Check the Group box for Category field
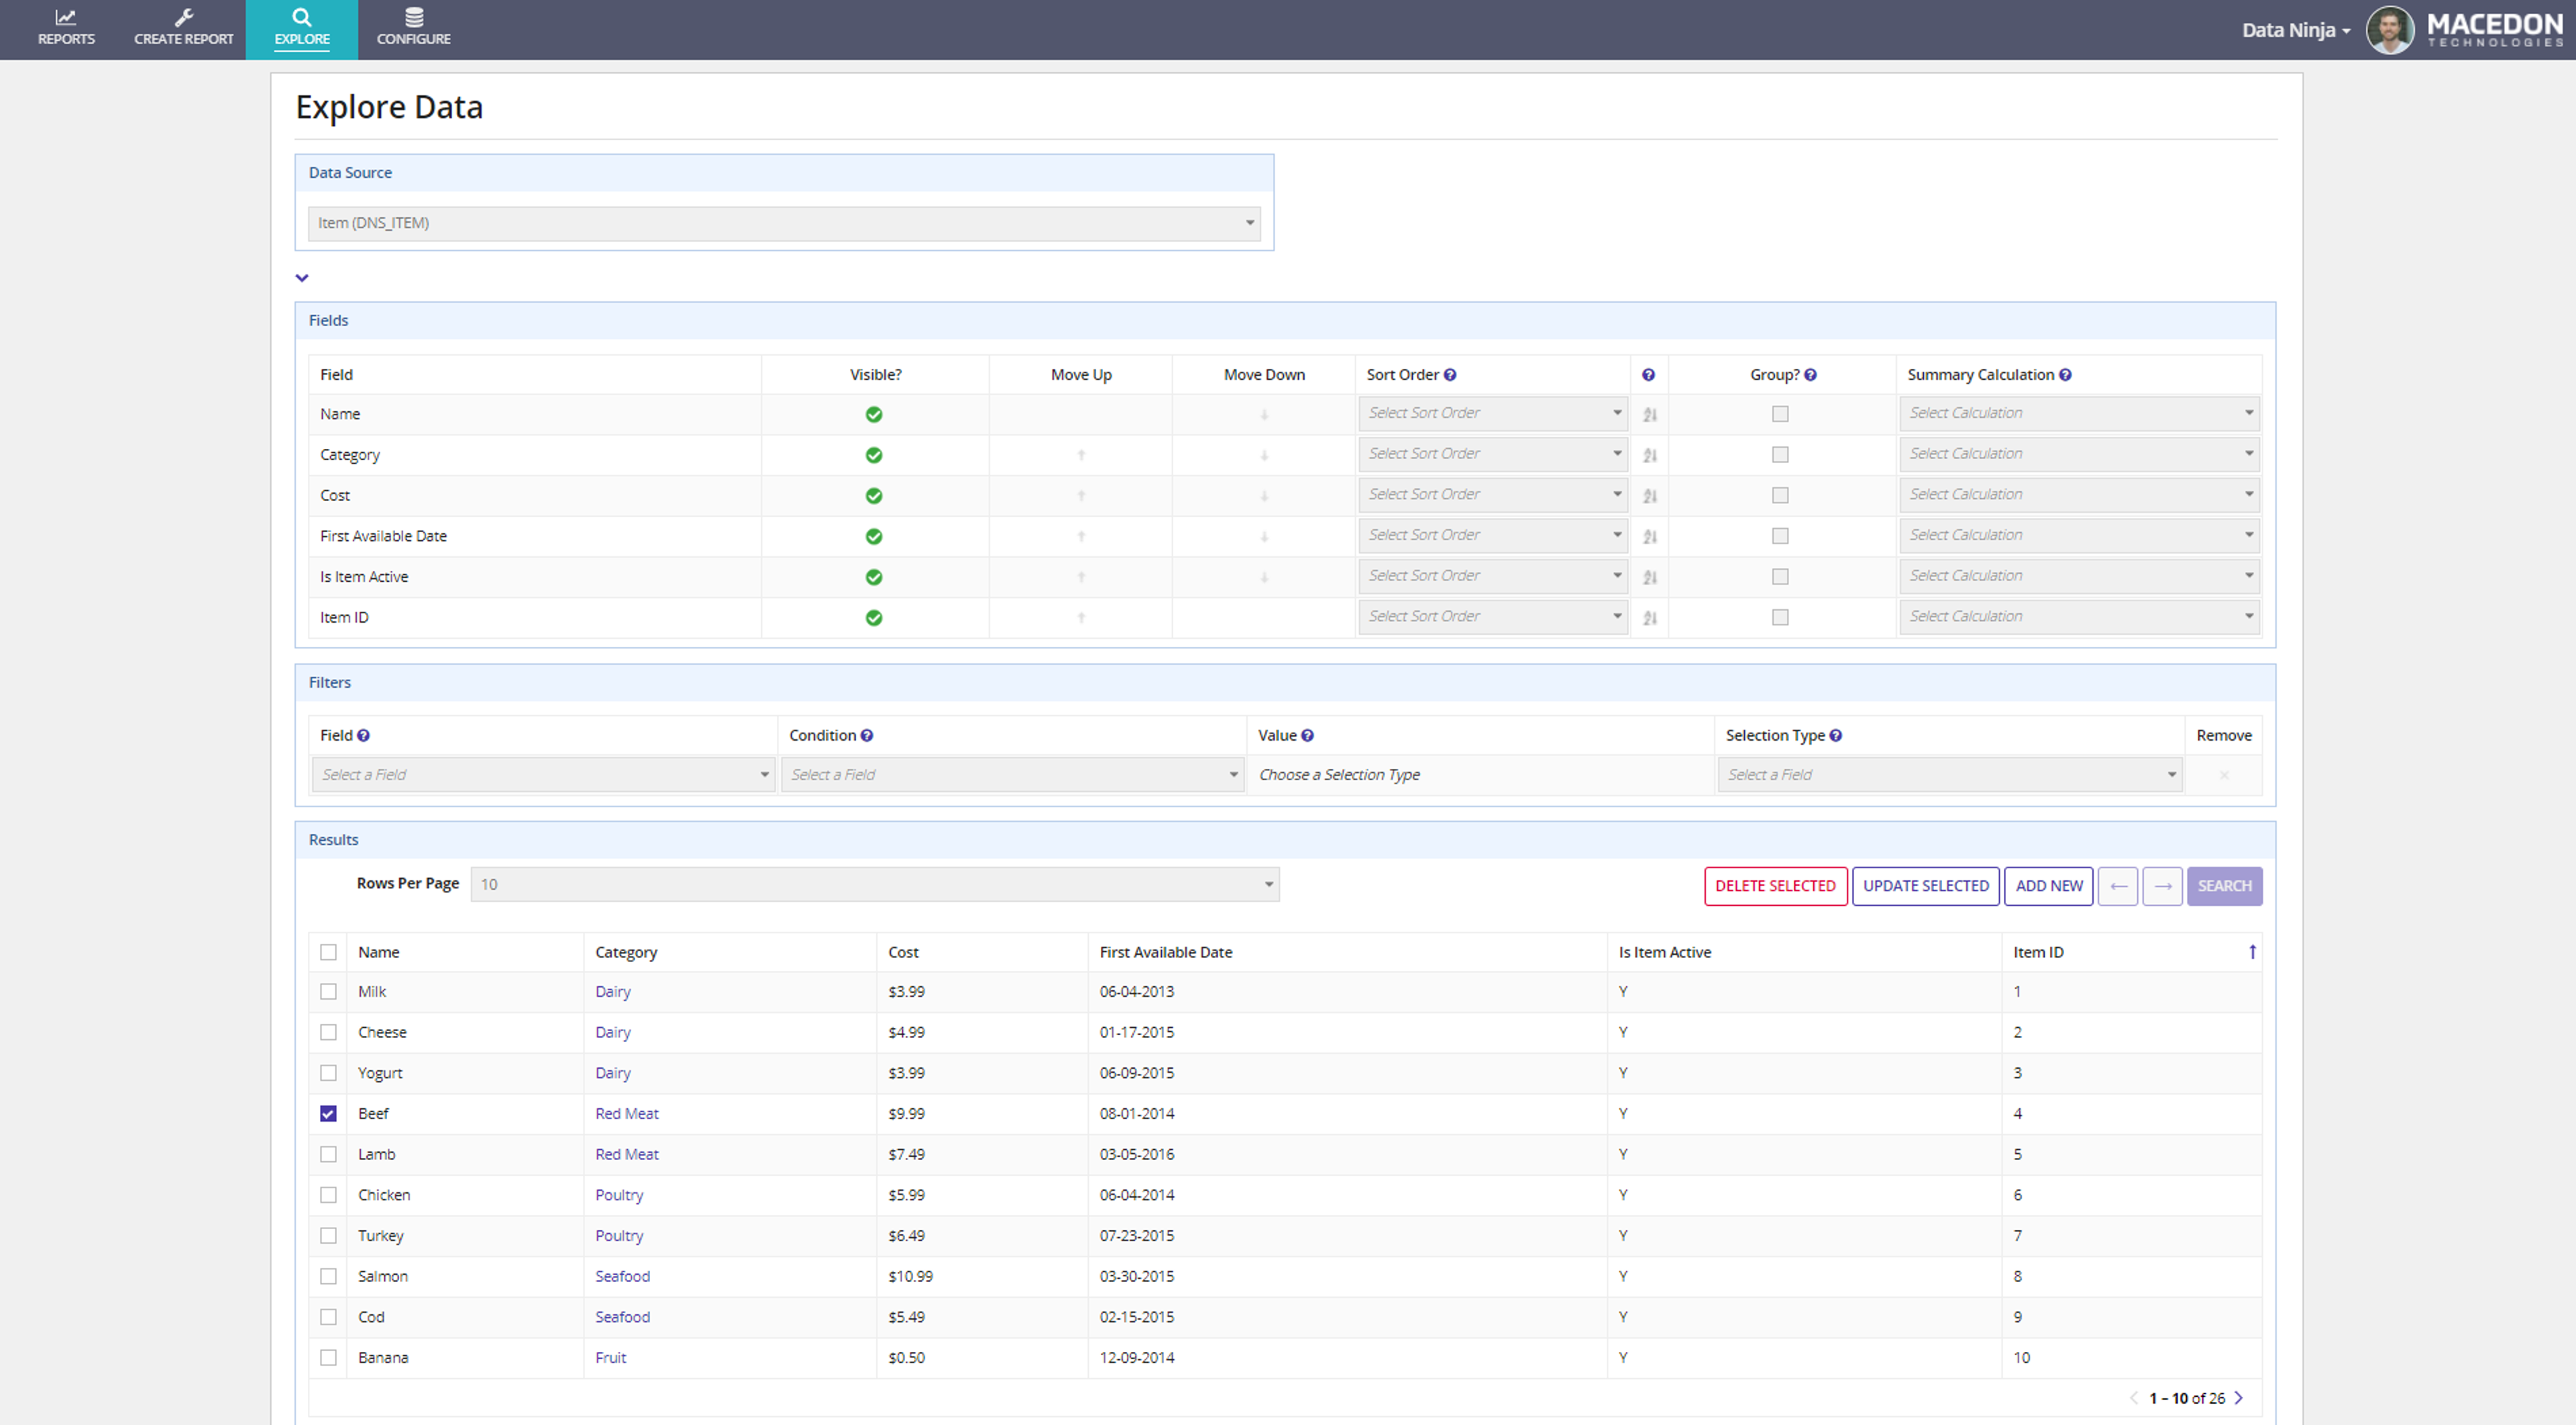This screenshot has height=1425, width=2576. tap(1780, 455)
